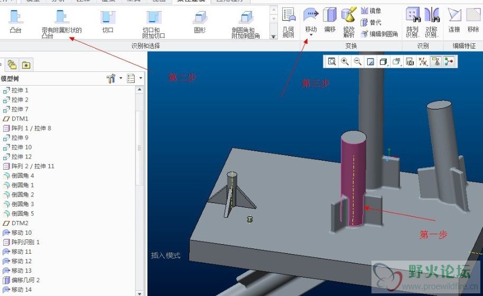Switch to the folder browser tab
The image size is (483, 296).
tap(12, 65)
